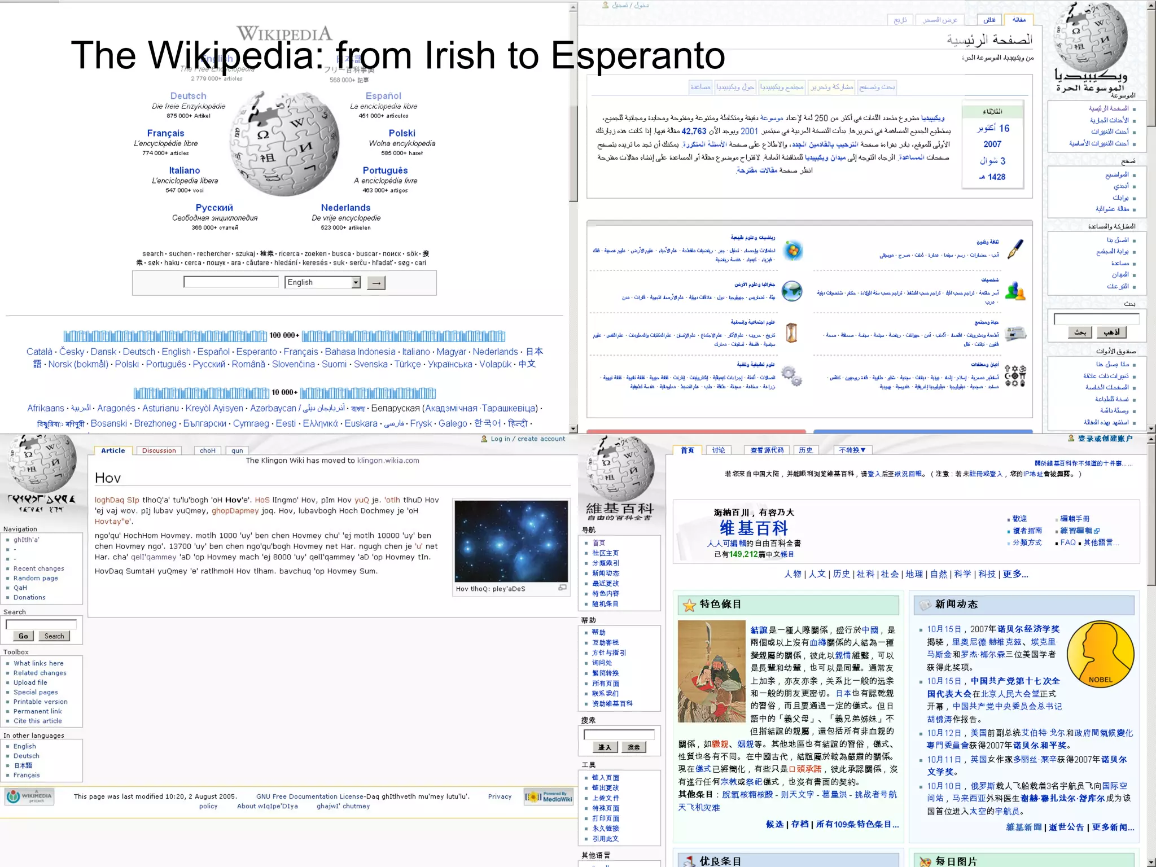Click the arrow go button beside English dropdown
This screenshot has height=867, width=1156.
pyautogui.click(x=376, y=282)
